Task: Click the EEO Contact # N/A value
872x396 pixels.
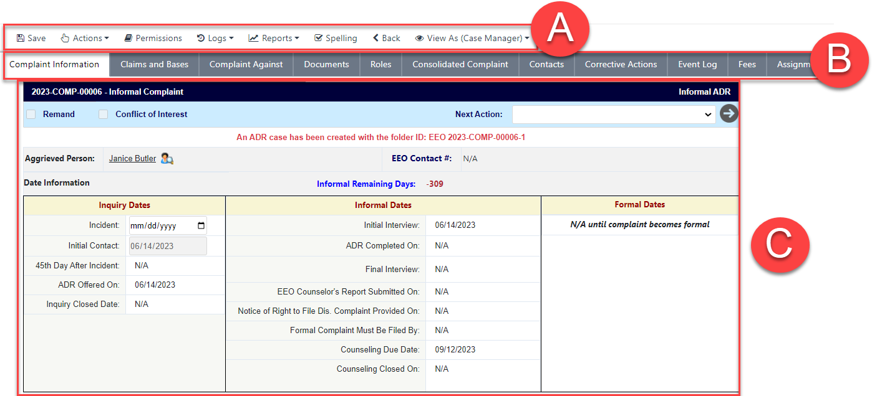Action: coord(470,159)
